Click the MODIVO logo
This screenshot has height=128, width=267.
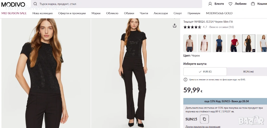13,4
